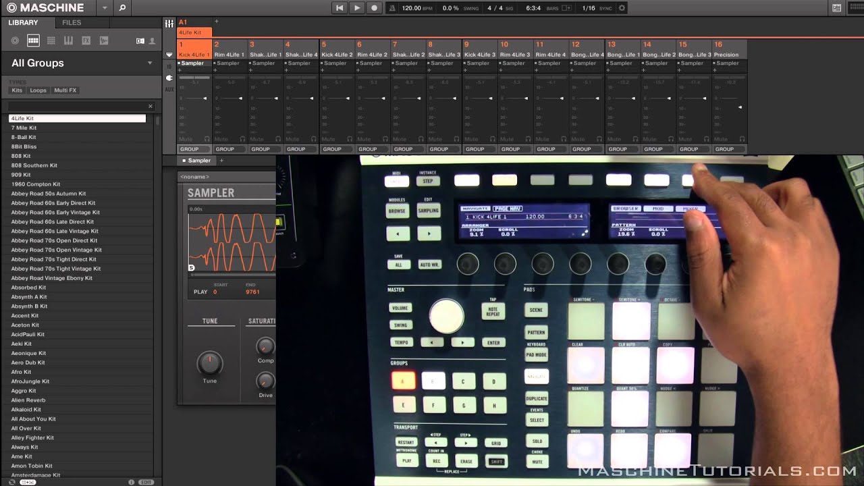Cue Rim 4Life 1 with headphone icon
Viewport: 864px width, 486px height.
(x=242, y=139)
